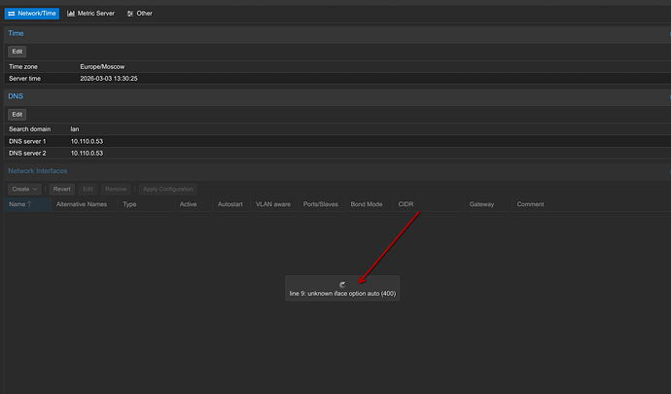
Task: Click Edit in the Time section
Action: 18,51
